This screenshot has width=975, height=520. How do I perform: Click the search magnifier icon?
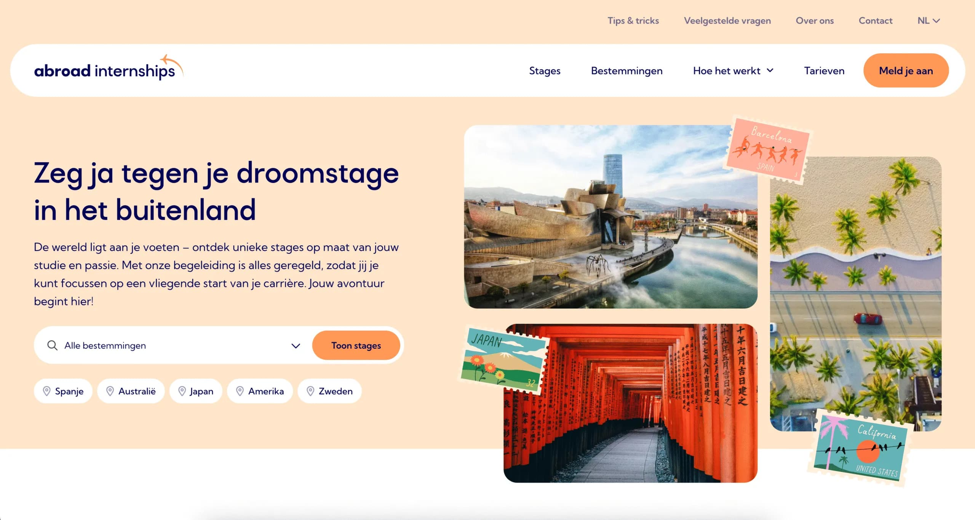[x=52, y=346]
